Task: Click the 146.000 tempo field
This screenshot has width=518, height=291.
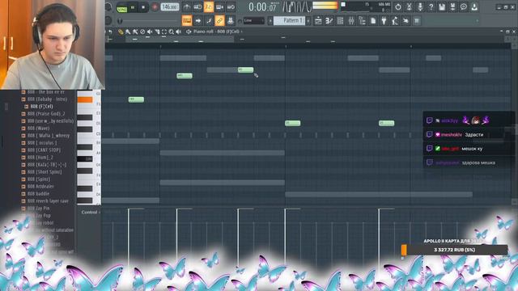Action: pos(170,7)
